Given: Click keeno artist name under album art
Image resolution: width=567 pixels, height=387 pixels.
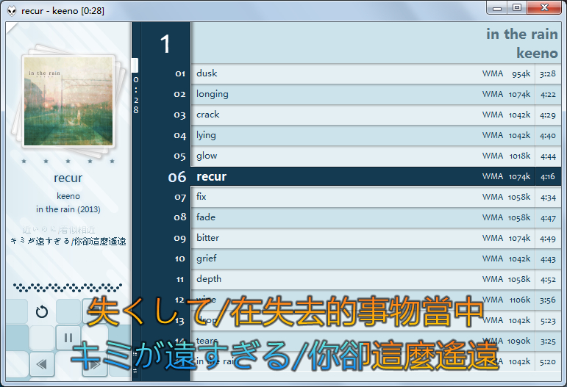Looking at the screenshot, I should pyautogui.click(x=68, y=196).
